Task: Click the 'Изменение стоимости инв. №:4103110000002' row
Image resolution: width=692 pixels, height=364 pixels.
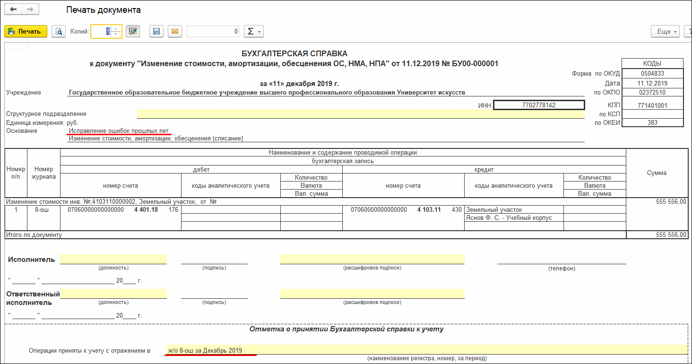Action: point(316,202)
